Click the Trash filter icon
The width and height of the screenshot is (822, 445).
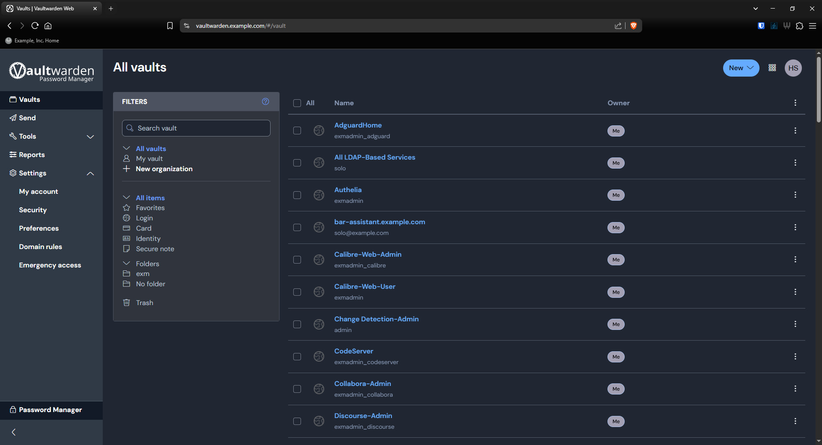[x=127, y=303]
